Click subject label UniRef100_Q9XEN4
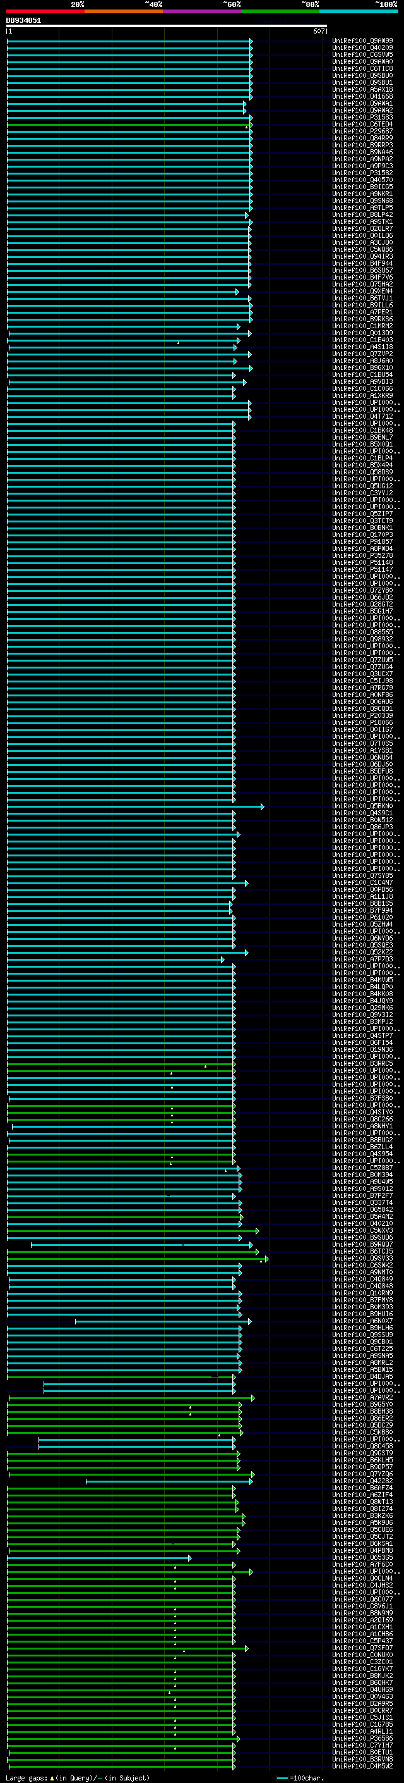 [362, 292]
